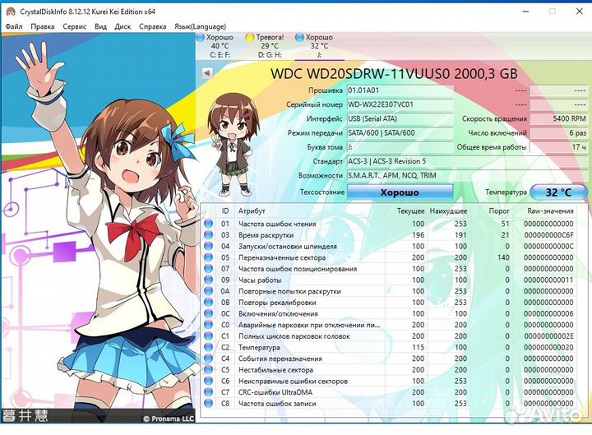
Task: Click the status icon for attribute 03
Action: point(208,235)
